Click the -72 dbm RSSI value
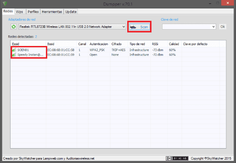This screenshot has width=236, height=163. pos(158,55)
